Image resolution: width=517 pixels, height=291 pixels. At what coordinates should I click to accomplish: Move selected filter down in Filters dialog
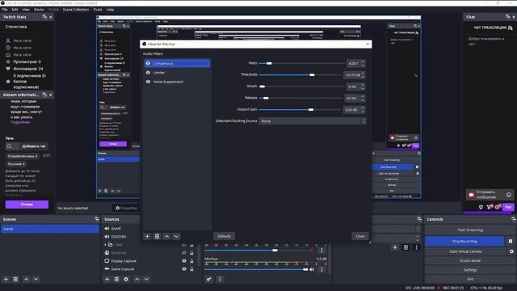(x=176, y=236)
